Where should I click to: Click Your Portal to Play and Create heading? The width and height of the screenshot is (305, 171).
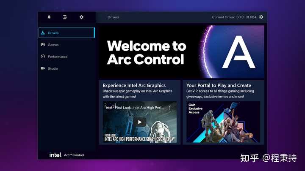pyautogui.click(x=219, y=85)
